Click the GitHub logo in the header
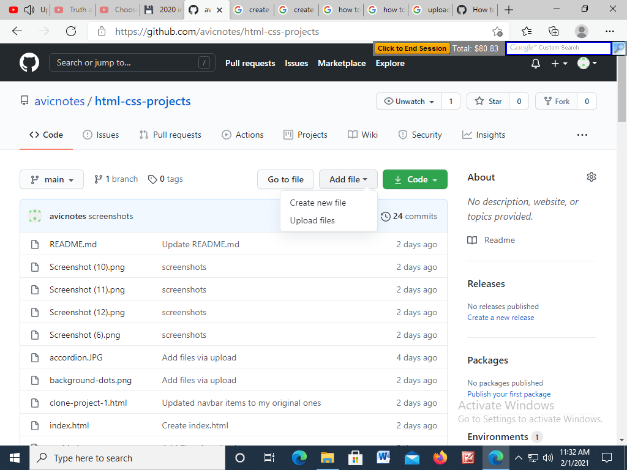The width and height of the screenshot is (627, 470). [29, 62]
